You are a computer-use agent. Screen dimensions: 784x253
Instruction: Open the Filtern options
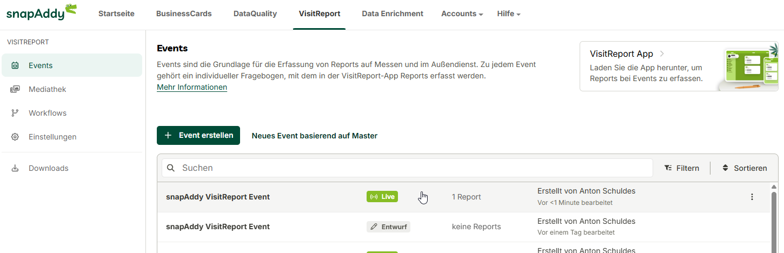tap(682, 168)
